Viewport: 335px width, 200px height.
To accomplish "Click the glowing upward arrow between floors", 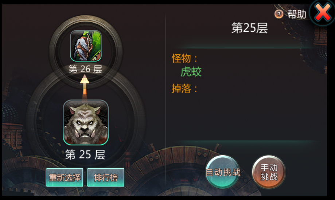I will (85, 85).
